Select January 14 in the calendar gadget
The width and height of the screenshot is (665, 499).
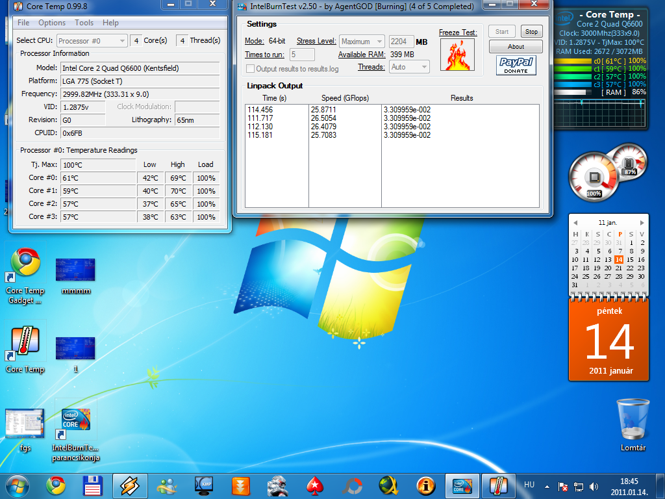[619, 259]
